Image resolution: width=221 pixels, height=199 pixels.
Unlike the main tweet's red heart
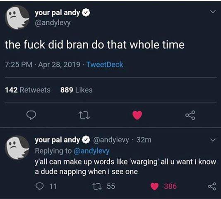click(x=137, y=115)
